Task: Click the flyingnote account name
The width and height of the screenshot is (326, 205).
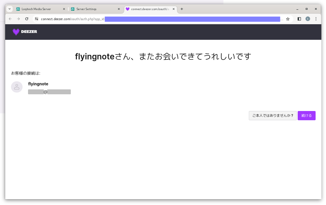Action: pyautogui.click(x=38, y=84)
